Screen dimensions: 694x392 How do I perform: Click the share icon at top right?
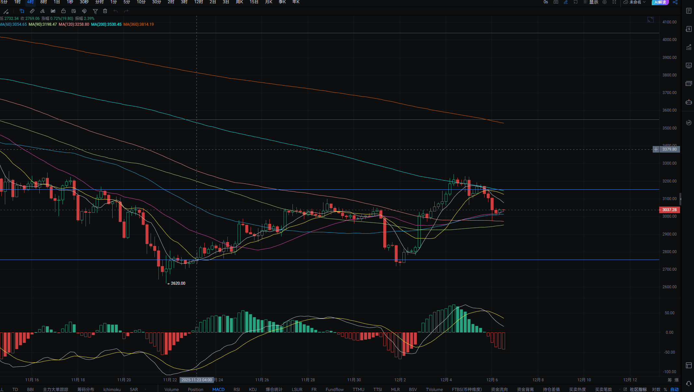tap(675, 2)
